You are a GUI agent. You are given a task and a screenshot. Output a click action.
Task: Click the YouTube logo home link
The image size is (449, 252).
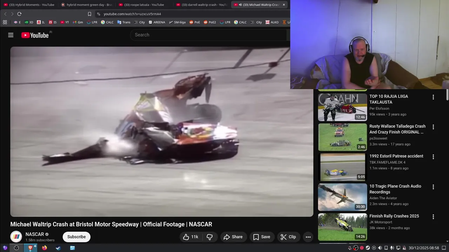click(x=35, y=35)
